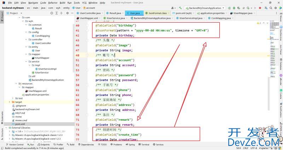Open the Notifications tool window

tap(281, 110)
